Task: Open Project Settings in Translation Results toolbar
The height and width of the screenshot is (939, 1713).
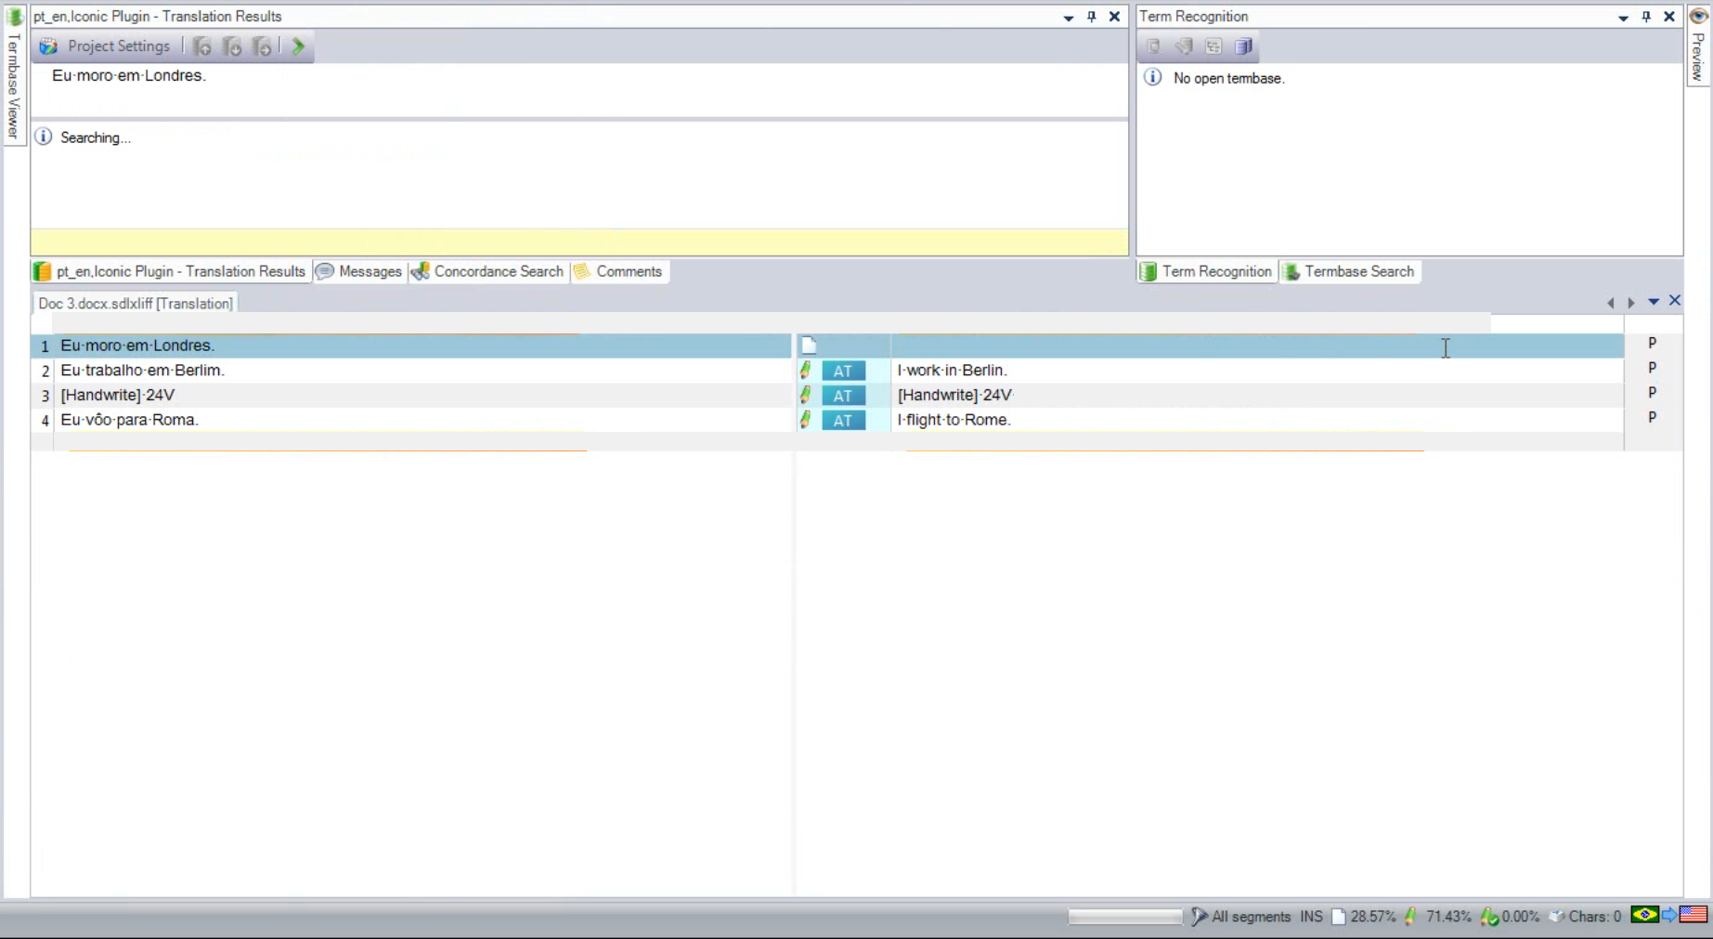Action: coord(106,46)
